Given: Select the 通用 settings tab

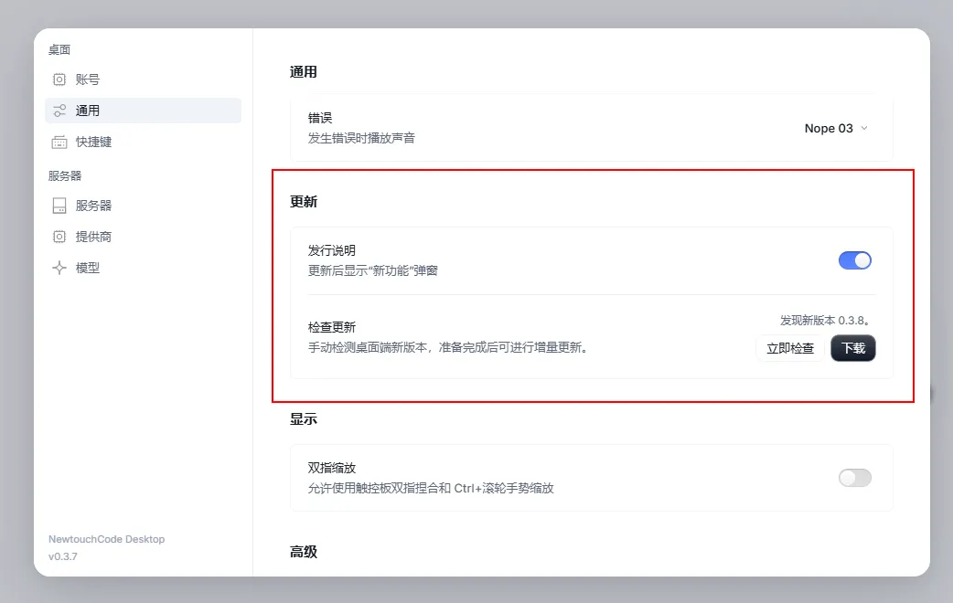Looking at the screenshot, I should tap(143, 111).
